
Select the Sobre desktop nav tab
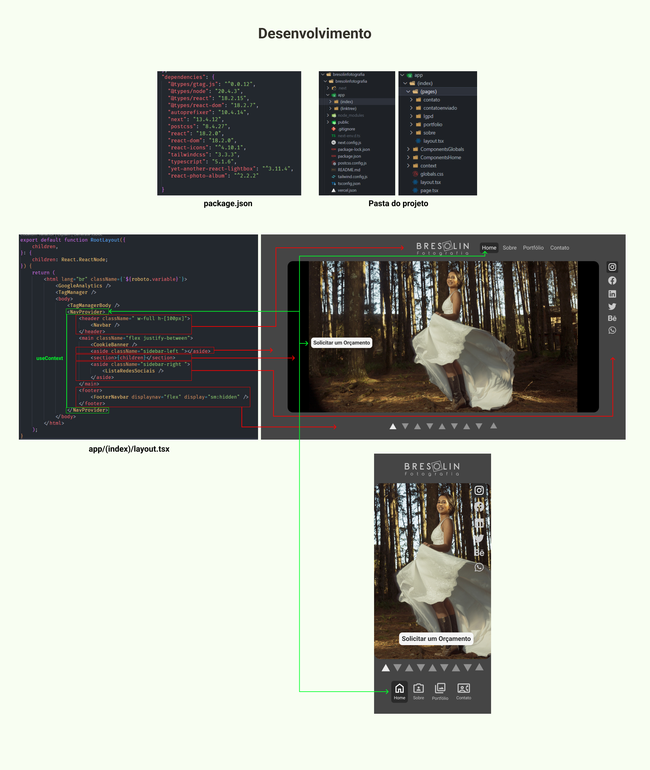coord(509,248)
